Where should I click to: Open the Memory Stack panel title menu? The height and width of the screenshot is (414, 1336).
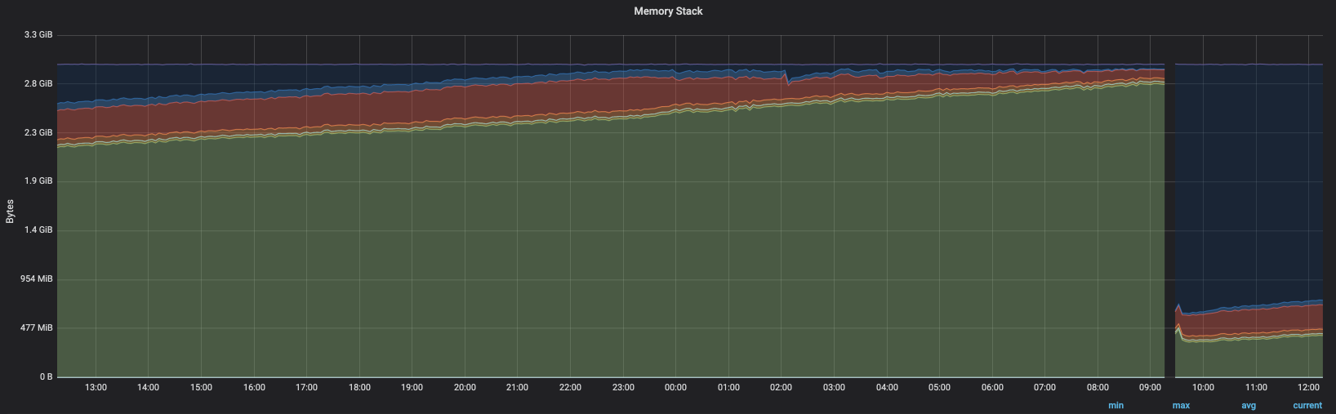(x=667, y=11)
